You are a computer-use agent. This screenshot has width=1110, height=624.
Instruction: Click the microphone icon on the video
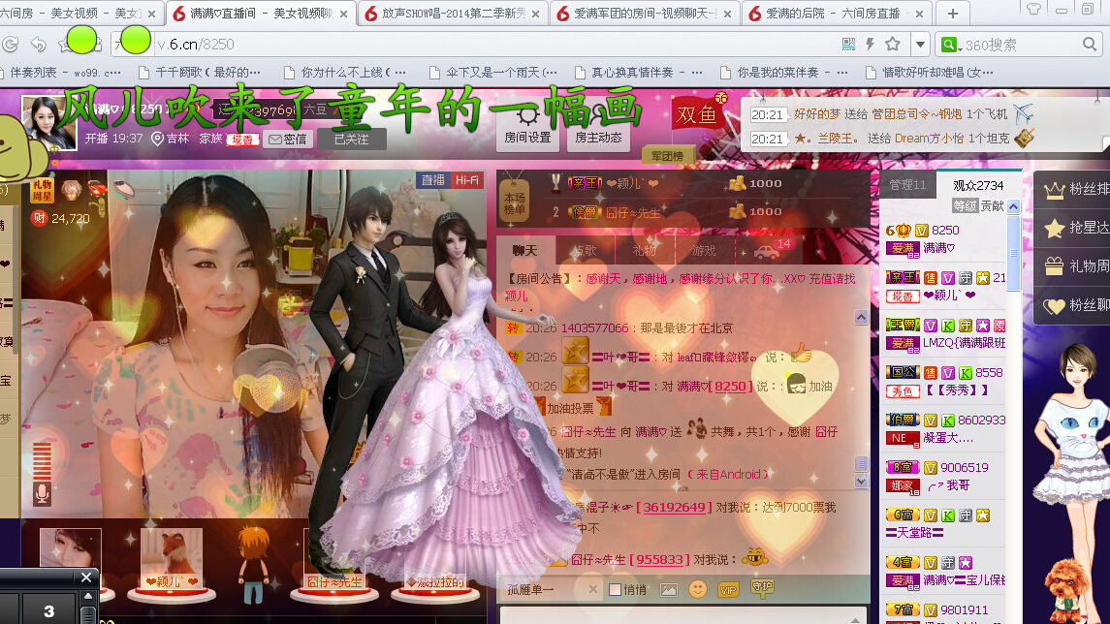click(x=42, y=493)
